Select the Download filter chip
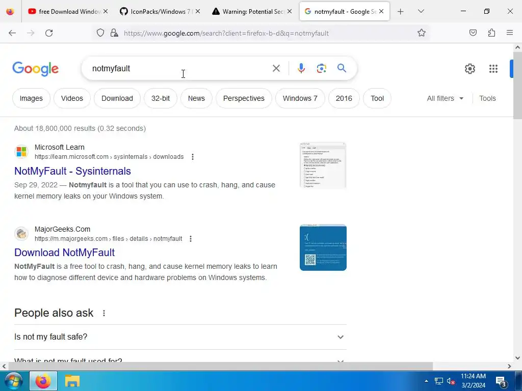Viewport: 522px width, 391px height. coord(117,98)
